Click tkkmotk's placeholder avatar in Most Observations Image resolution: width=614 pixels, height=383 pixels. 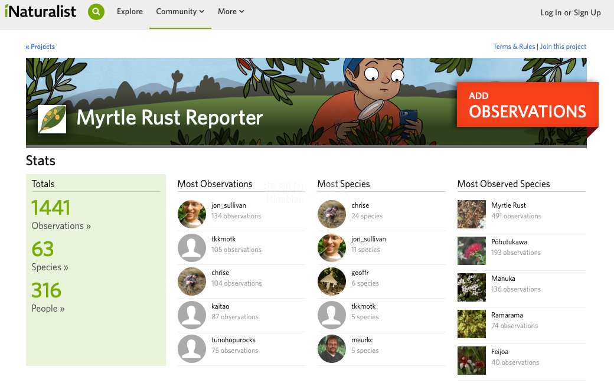point(192,247)
